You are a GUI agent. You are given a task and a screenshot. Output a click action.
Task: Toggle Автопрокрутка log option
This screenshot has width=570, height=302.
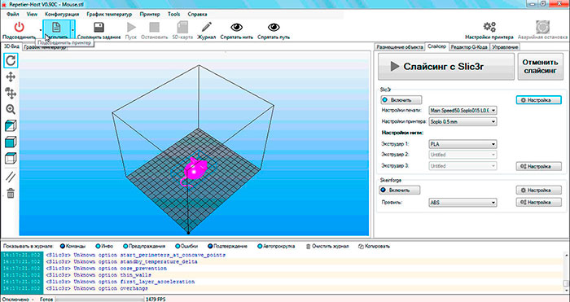tap(276, 247)
